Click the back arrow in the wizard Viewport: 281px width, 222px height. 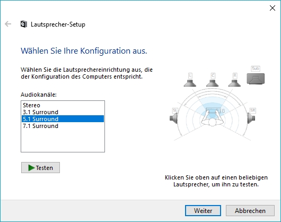coord(8,24)
